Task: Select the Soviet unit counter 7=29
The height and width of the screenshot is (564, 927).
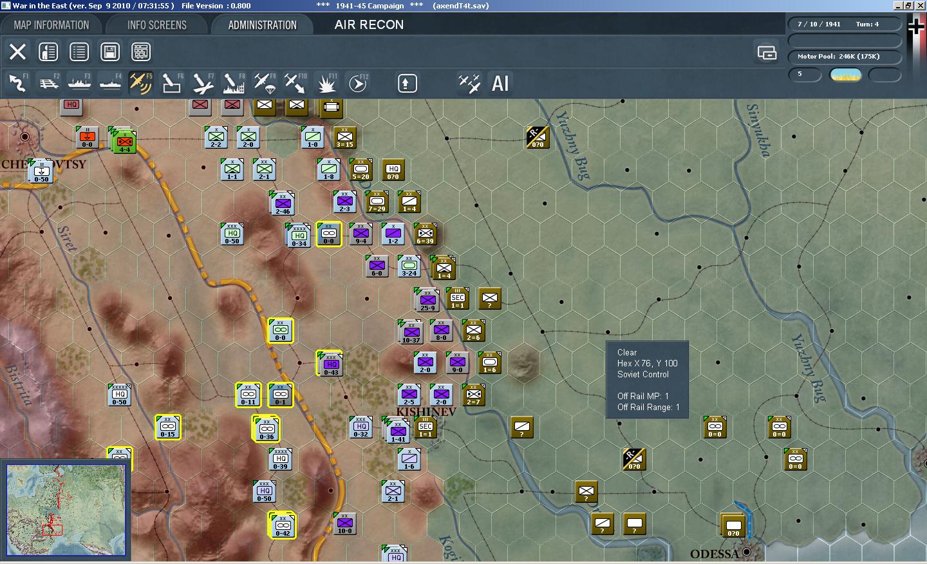Action: (x=377, y=202)
